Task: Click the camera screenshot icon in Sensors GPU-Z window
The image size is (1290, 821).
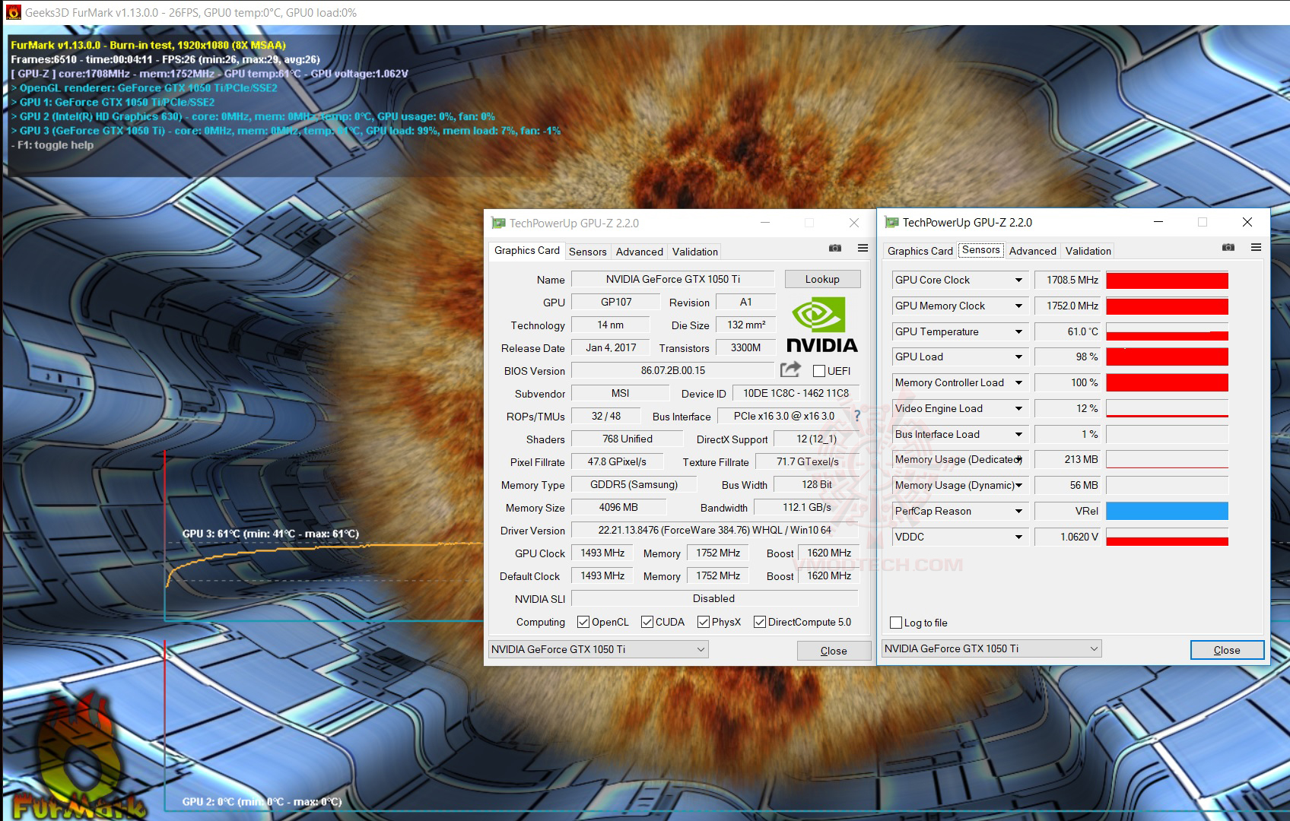Action: pos(1228,247)
